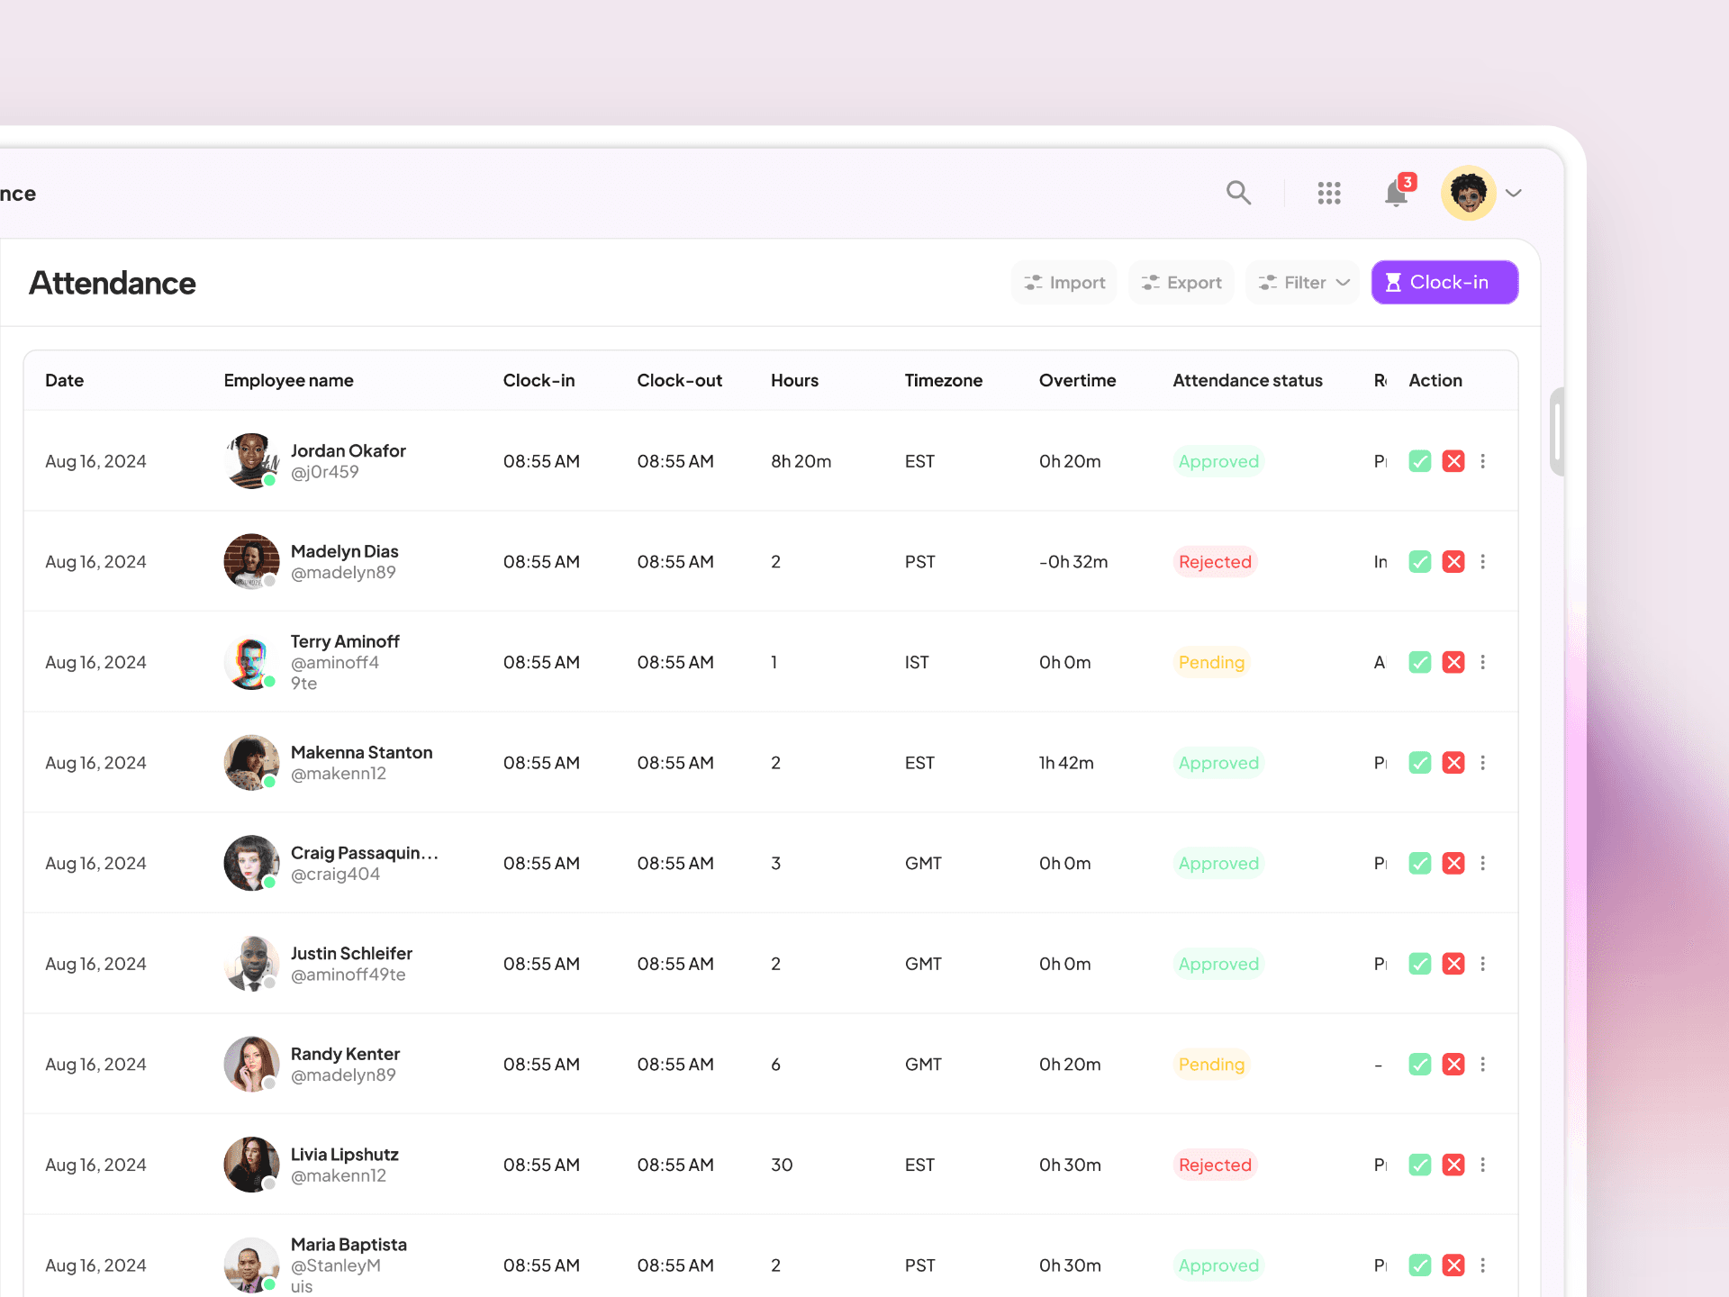Click the vertical scrollbar handle
Viewport: 1729px width, 1297px height.
(1555, 432)
